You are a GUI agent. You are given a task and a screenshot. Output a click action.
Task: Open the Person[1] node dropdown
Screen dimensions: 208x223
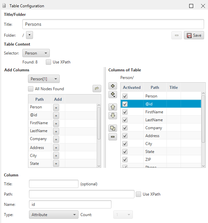44,79
